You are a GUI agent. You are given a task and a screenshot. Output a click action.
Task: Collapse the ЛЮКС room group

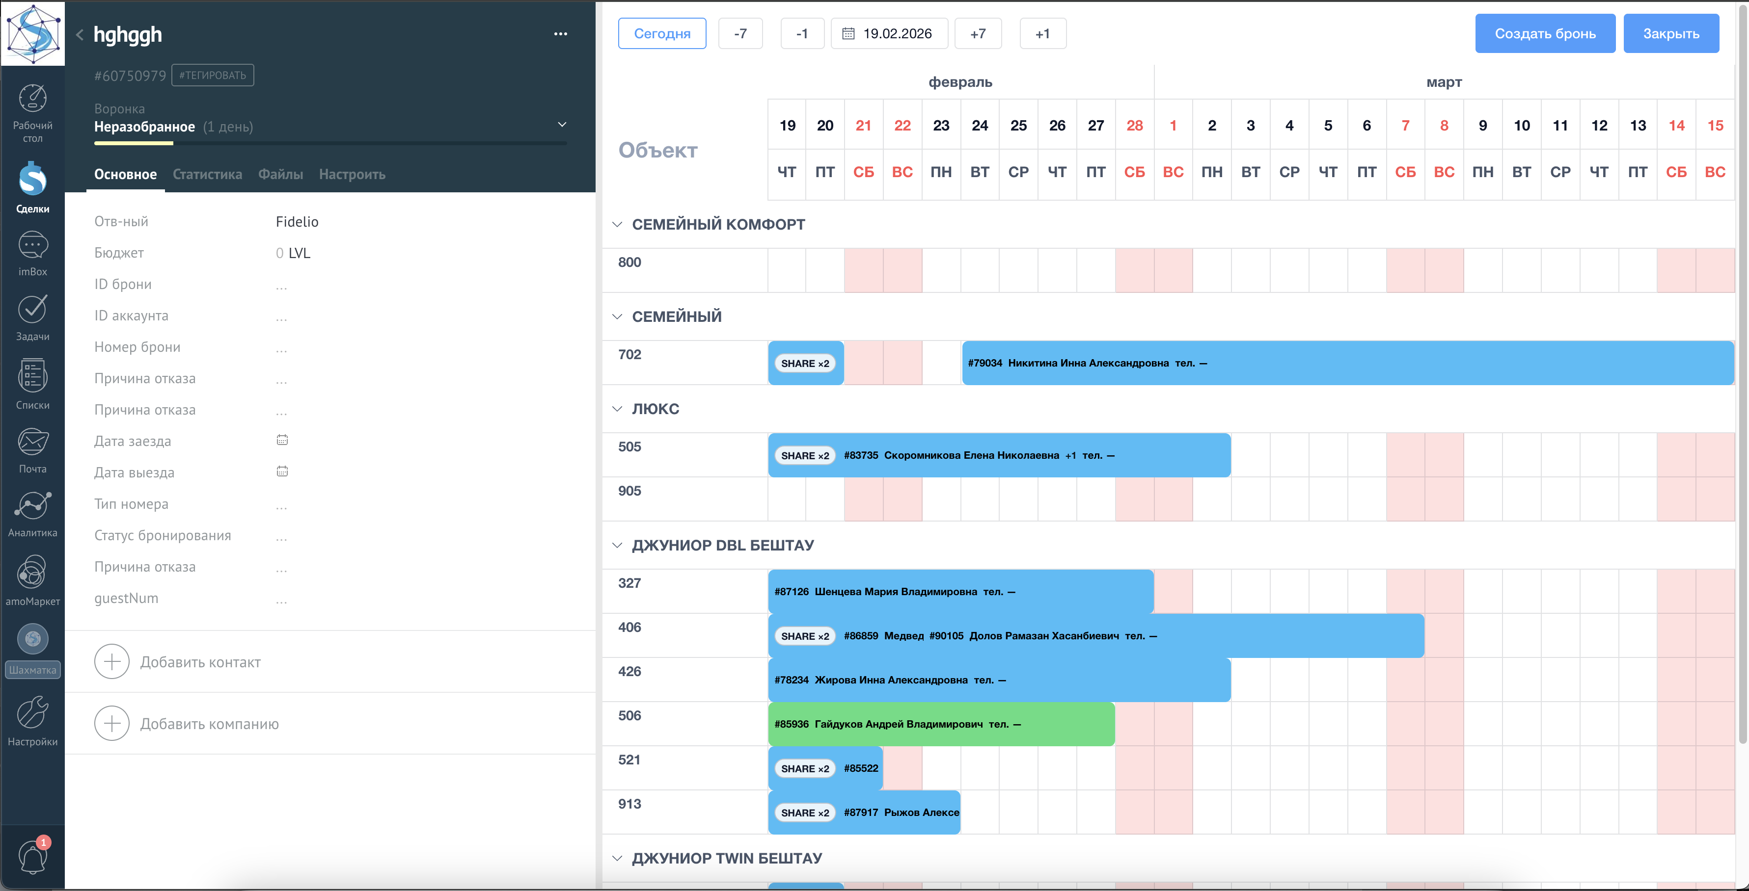tap(617, 409)
